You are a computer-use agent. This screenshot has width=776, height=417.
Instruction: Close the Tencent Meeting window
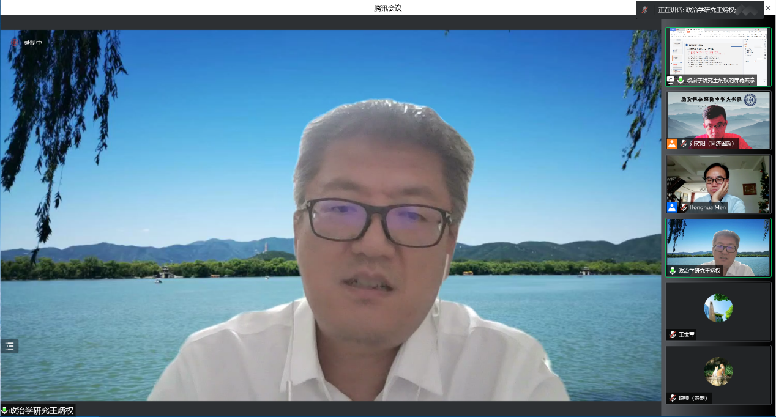tap(768, 8)
